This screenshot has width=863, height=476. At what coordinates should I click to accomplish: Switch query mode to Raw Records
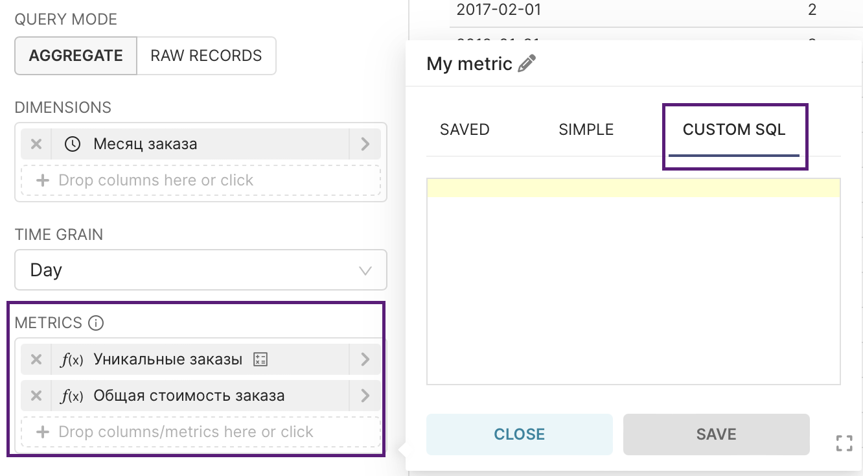pyautogui.click(x=206, y=56)
